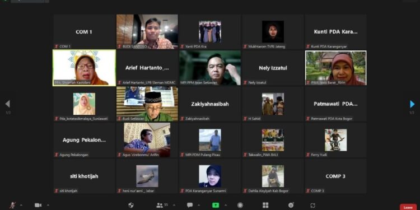Image resolution: width=420 pixels, height=210 pixels.
Task: Click 'Kunti PDA Karanganyar' name label
Action: [329, 46]
